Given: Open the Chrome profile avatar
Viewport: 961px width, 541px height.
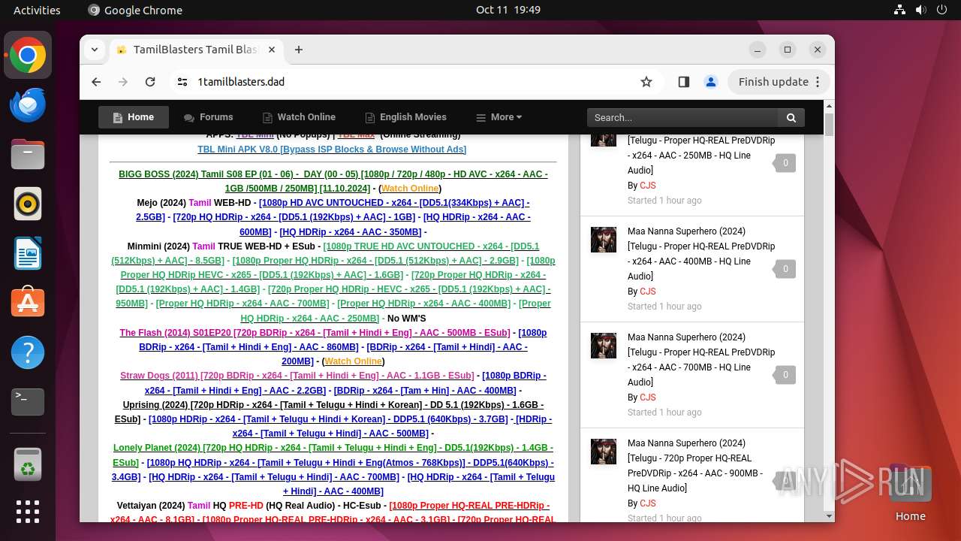Looking at the screenshot, I should [711, 82].
